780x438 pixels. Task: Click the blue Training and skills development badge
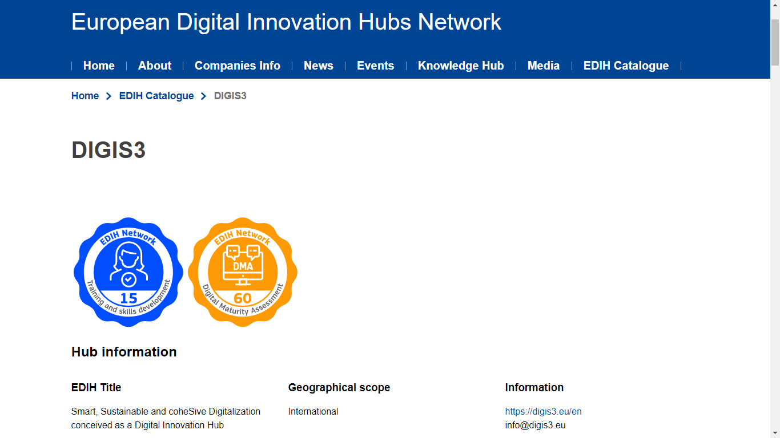coord(128,272)
